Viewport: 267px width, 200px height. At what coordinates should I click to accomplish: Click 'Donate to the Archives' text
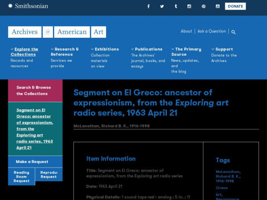click(224, 58)
